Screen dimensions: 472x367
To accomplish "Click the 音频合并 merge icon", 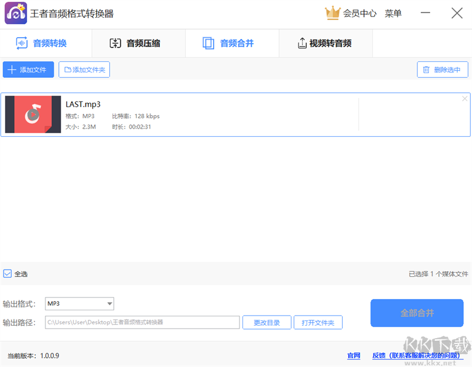I will tap(209, 43).
